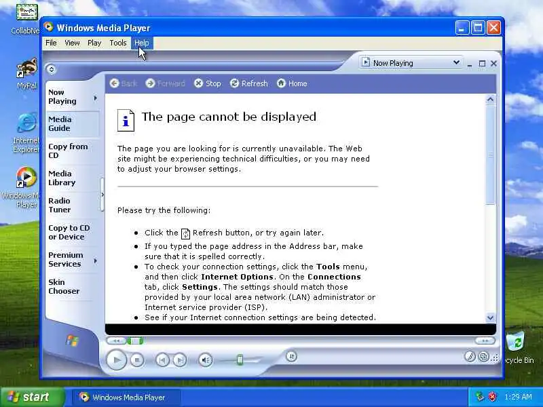This screenshot has width=543, height=407.
Task: Click the Forward navigation button
Action: point(166,83)
